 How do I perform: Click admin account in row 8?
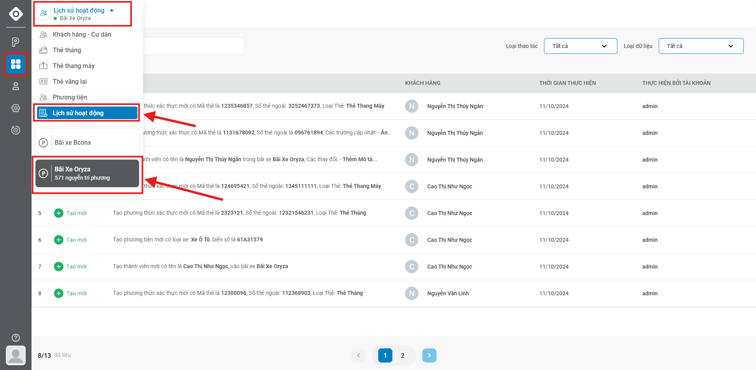click(x=650, y=293)
